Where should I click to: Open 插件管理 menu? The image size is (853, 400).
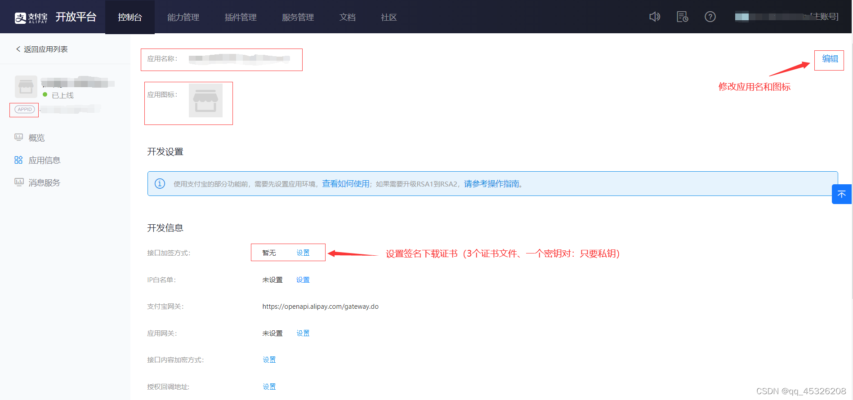click(x=241, y=17)
